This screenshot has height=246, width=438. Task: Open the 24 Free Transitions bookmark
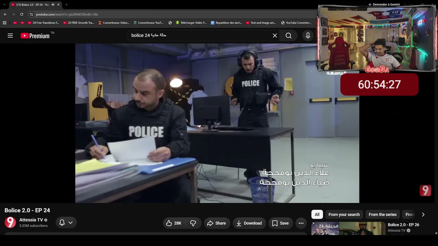click(x=43, y=23)
